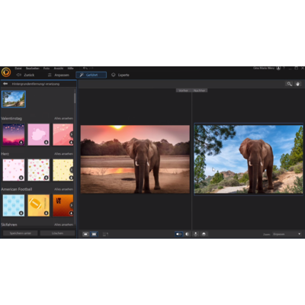Switch to side-by-side compare view
Image resolution: width=305 pixels, height=305 pixels.
click(x=94, y=234)
